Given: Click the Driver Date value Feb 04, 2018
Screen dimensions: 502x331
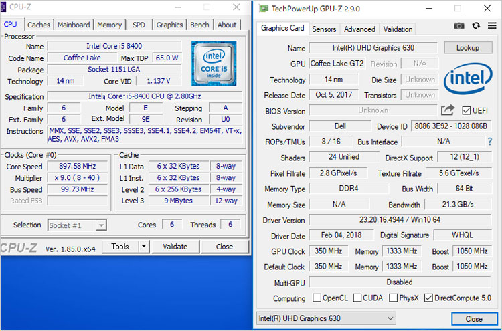Looking at the screenshot, I should (x=341, y=235).
